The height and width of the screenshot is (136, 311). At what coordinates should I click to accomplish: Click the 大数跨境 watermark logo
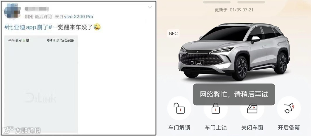coord(21,130)
